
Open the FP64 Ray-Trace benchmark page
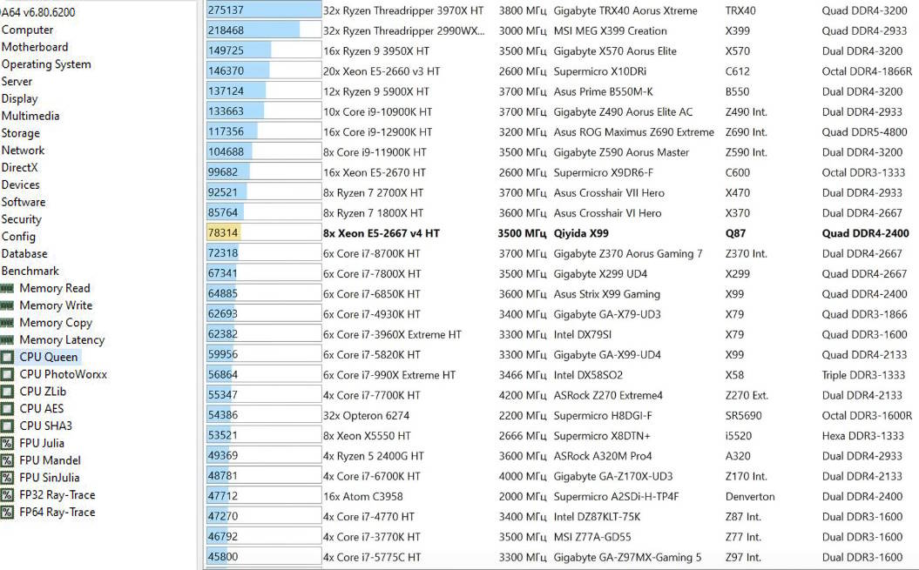click(x=57, y=512)
